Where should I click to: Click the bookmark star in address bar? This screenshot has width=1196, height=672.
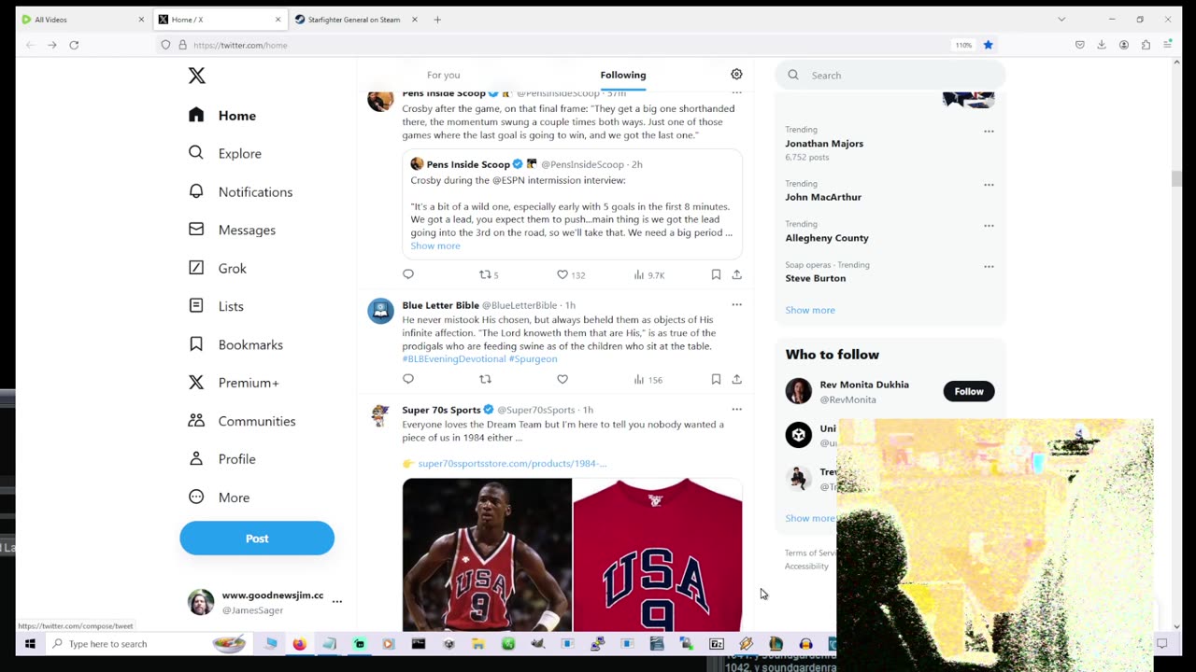(988, 45)
